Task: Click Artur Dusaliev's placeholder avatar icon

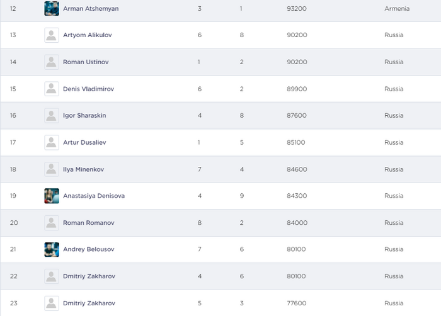Action: click(52, 142)
